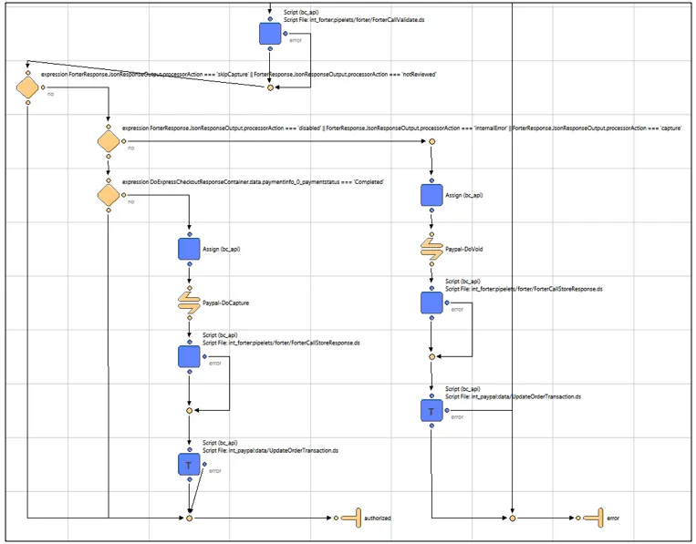Viewport: 696px width, 544px height.
Task: Select ForterCallStoreResponse script node below Paypal-DoVoid
Action: [x=431, y=303]
